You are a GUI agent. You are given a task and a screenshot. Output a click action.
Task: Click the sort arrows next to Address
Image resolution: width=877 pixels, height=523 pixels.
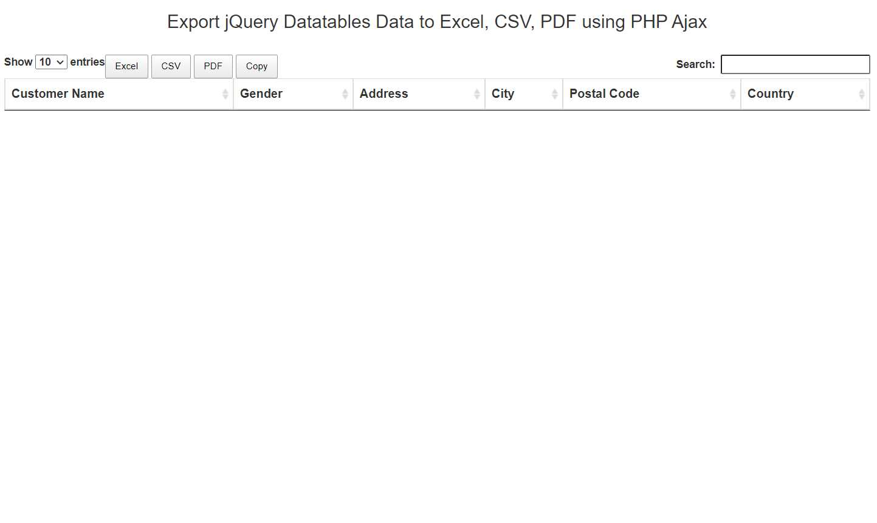pos(476,94)
